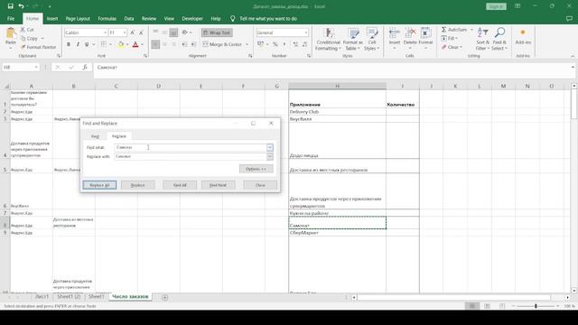Open font size dropdown arrow
578x325 pixels.
tap(125, 32)
